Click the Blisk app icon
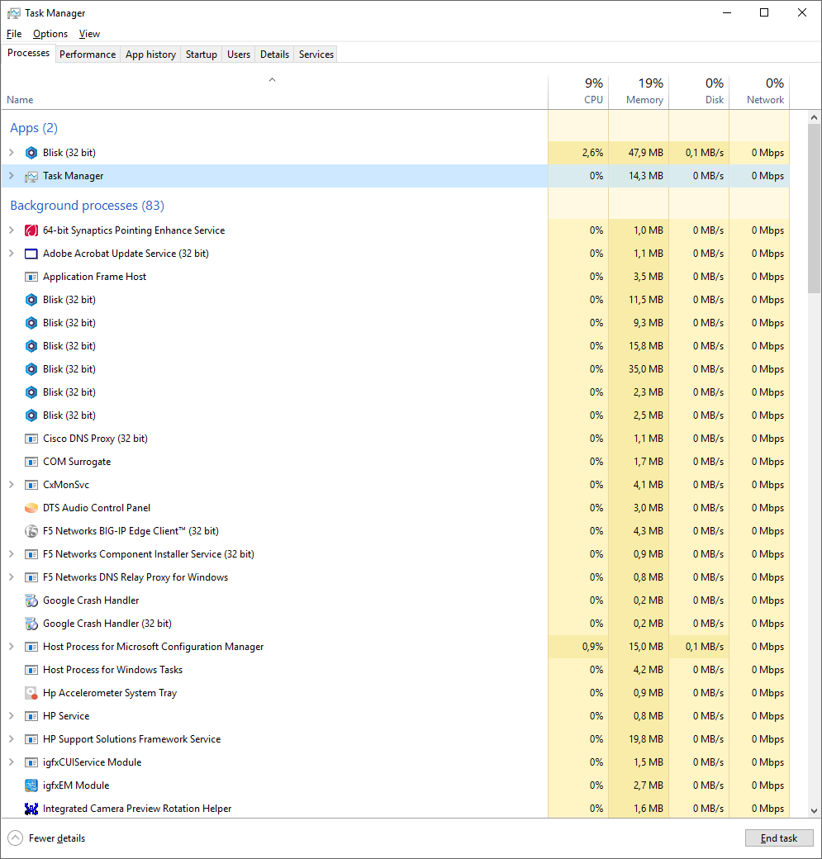The width and height of the screenshot is (822, 859). [x=31, y=152]
